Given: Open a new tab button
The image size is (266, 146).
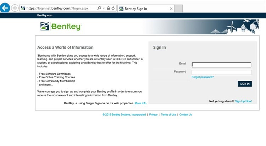Looking at the screenshot, I should click(178, 9).
